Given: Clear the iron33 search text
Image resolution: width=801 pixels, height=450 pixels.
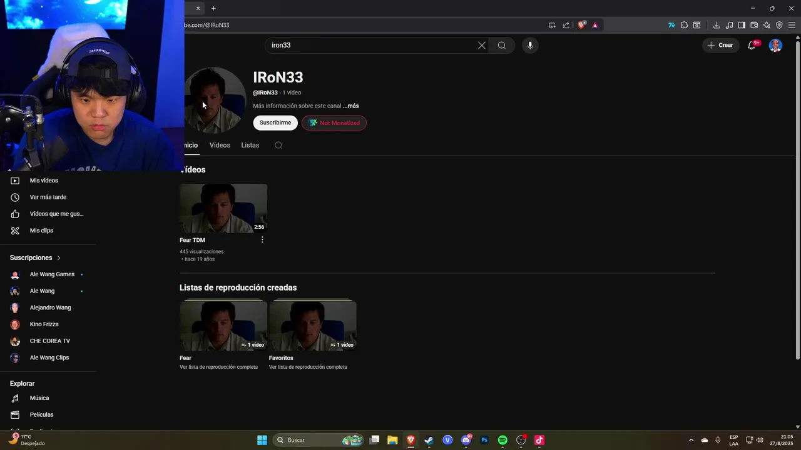Looking at the screenshot, I should pos(482,45).
